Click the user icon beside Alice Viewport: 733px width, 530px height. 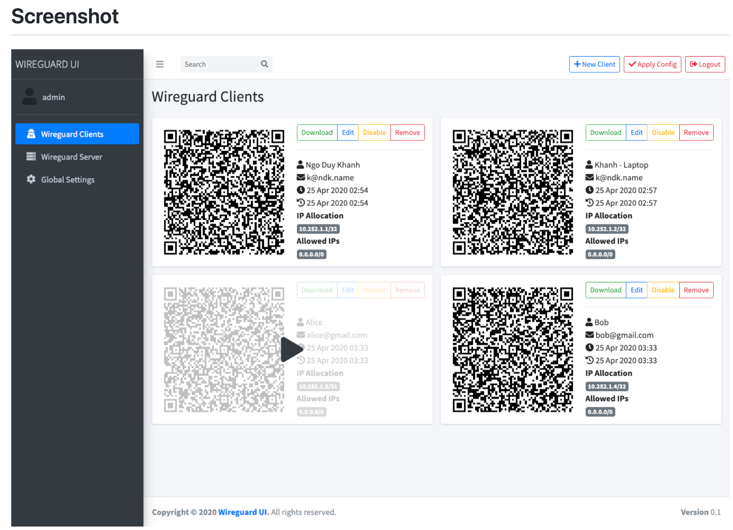point(300,322)
